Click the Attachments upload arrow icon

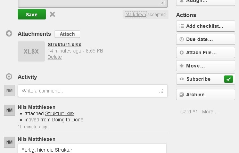tap(9, 33)
